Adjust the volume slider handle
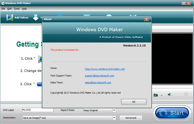This screenshot has width=194, height=124. (186, 94)
